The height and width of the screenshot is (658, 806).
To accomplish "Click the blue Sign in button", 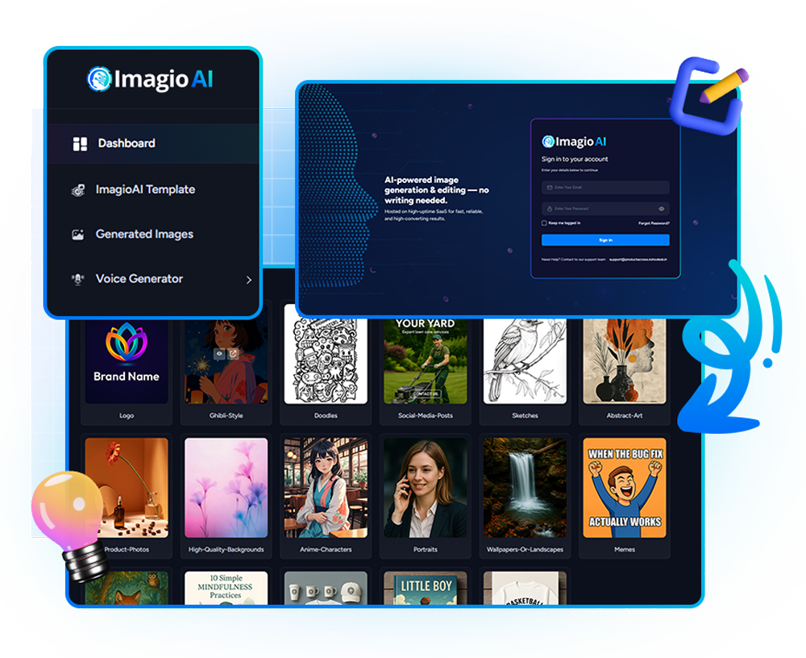I will pyautogui.click(x=605, y=240).
